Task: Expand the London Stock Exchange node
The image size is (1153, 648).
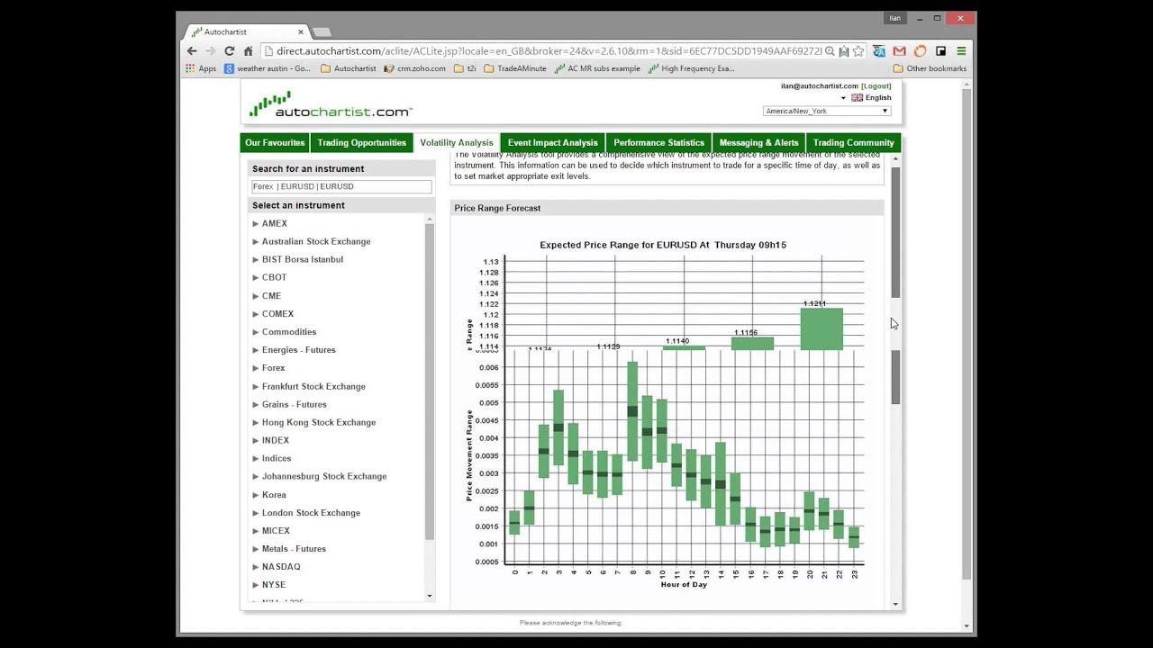Action: tap(256, 512)
